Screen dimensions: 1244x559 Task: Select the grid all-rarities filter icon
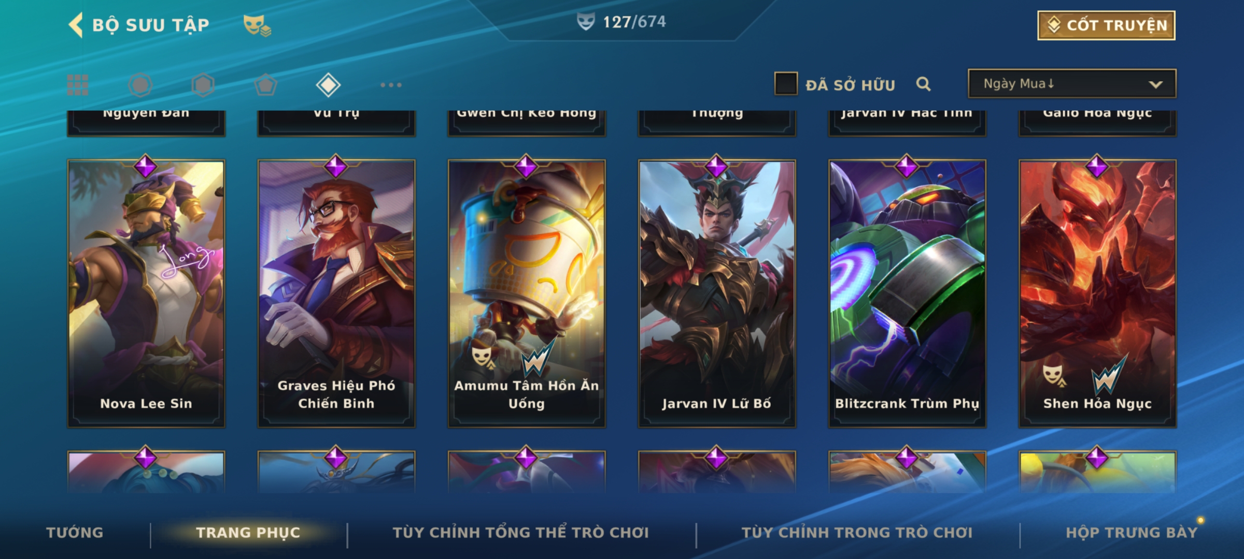tap(78, 85)
